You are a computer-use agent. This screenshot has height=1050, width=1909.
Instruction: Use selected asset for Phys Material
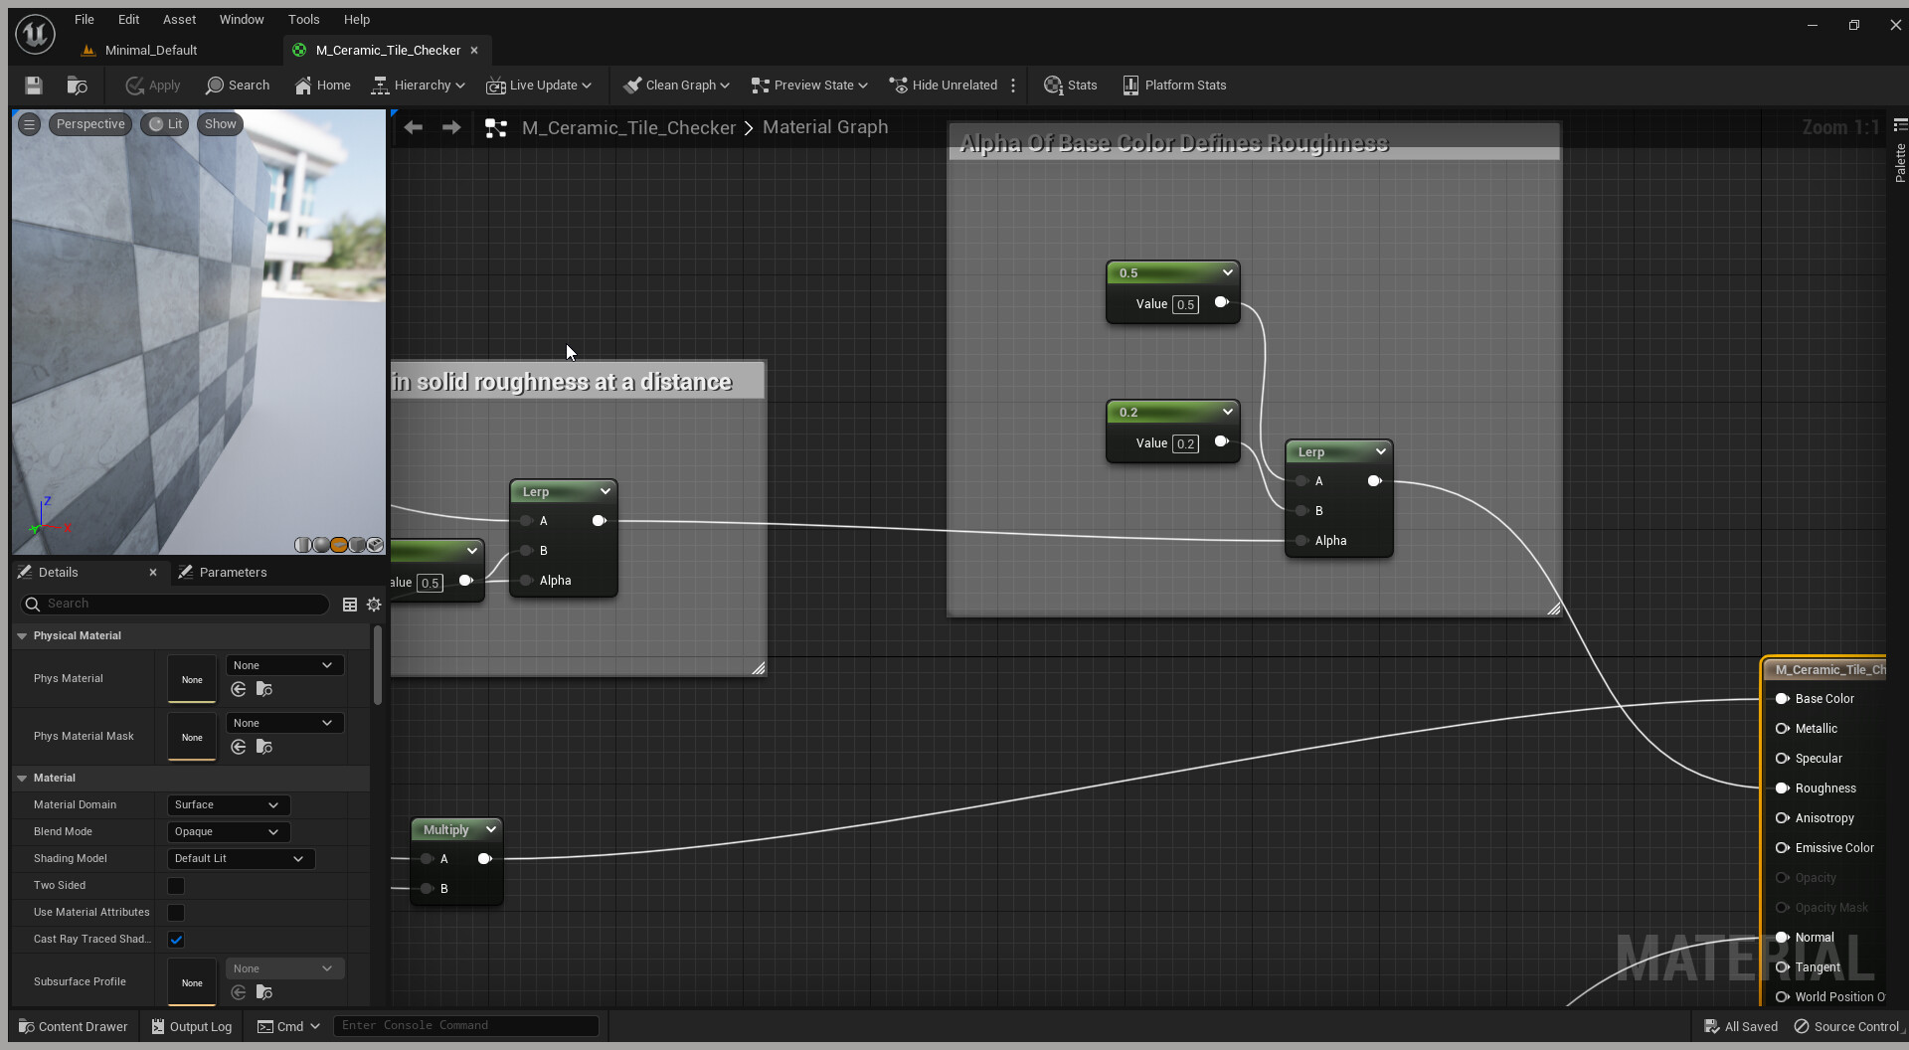pyautogui.click(x=239, y=689)
